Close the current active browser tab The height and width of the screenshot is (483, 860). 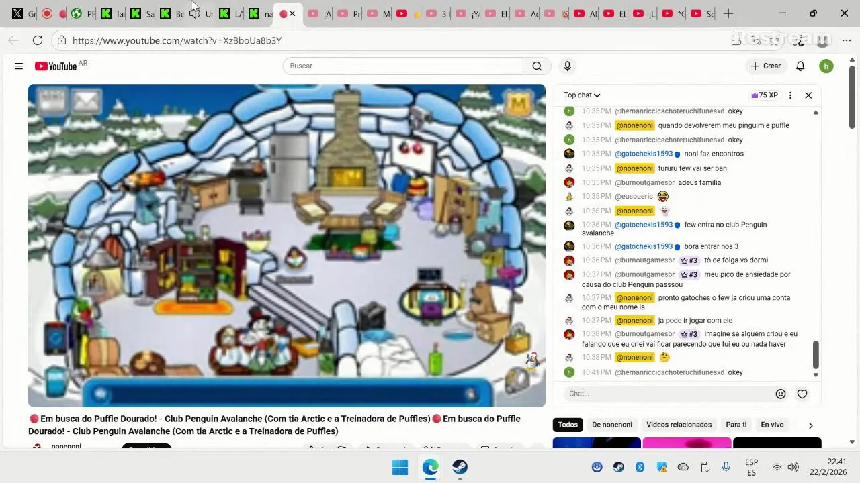(292, 13)
